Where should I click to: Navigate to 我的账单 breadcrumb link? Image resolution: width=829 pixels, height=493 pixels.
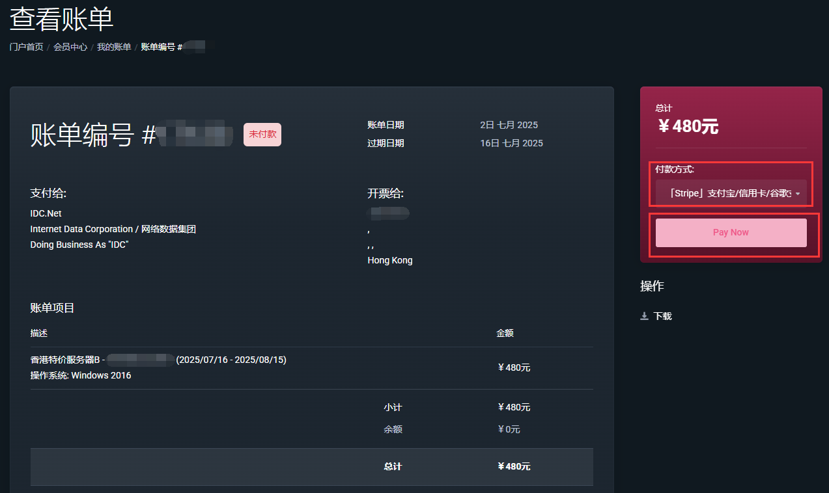click(x=114, y=47)
